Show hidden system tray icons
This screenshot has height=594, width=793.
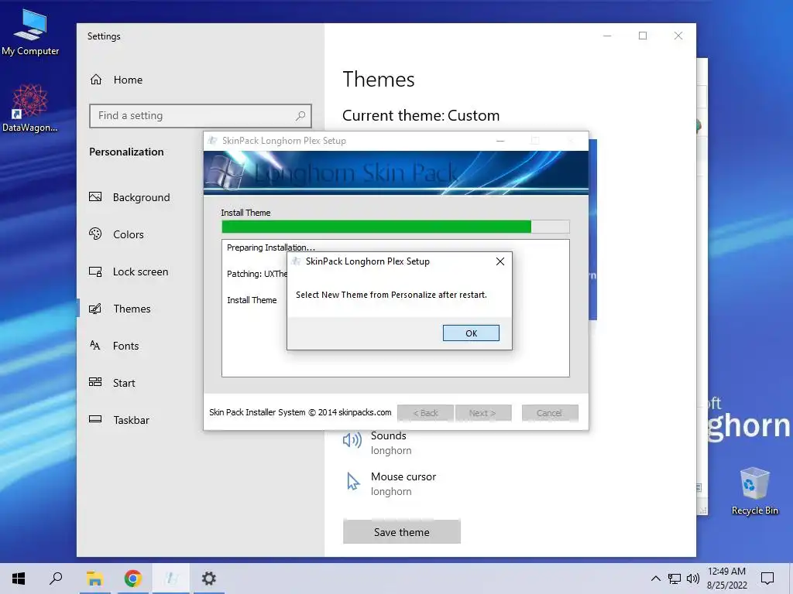(655, 579)
